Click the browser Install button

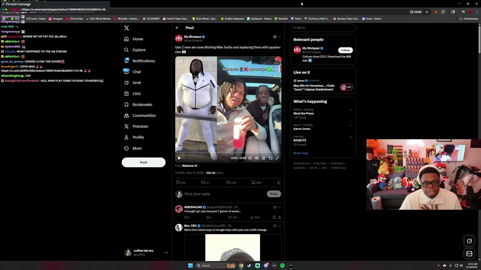(416, 12)
